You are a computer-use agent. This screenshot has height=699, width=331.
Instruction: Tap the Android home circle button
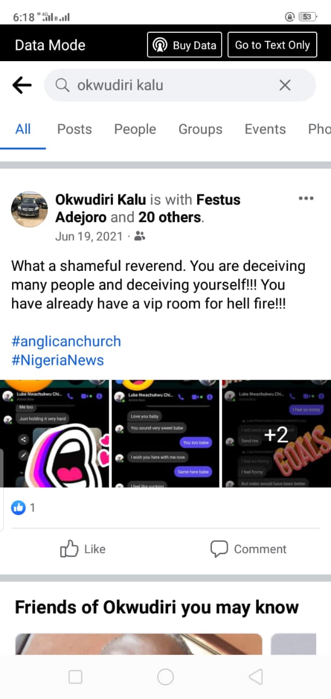coord(165,677)
